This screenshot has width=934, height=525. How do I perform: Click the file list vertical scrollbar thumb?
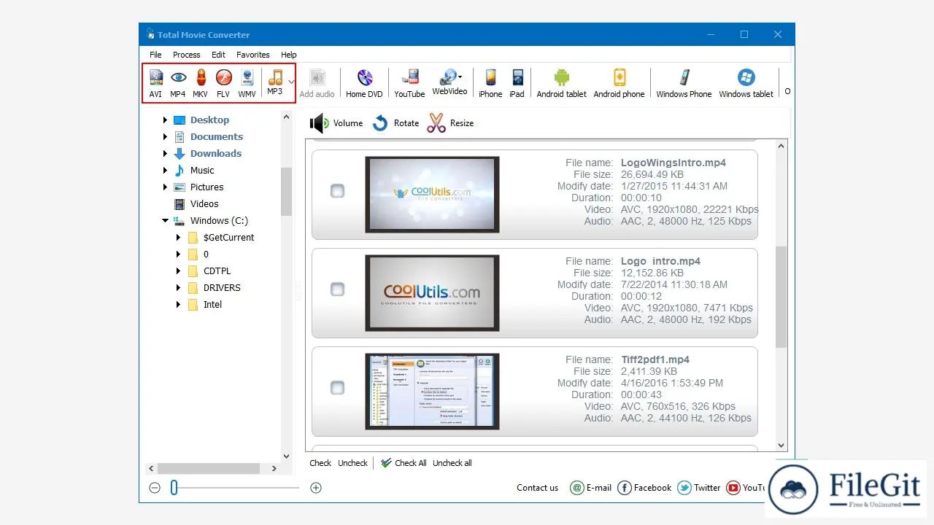click(781, 297)
